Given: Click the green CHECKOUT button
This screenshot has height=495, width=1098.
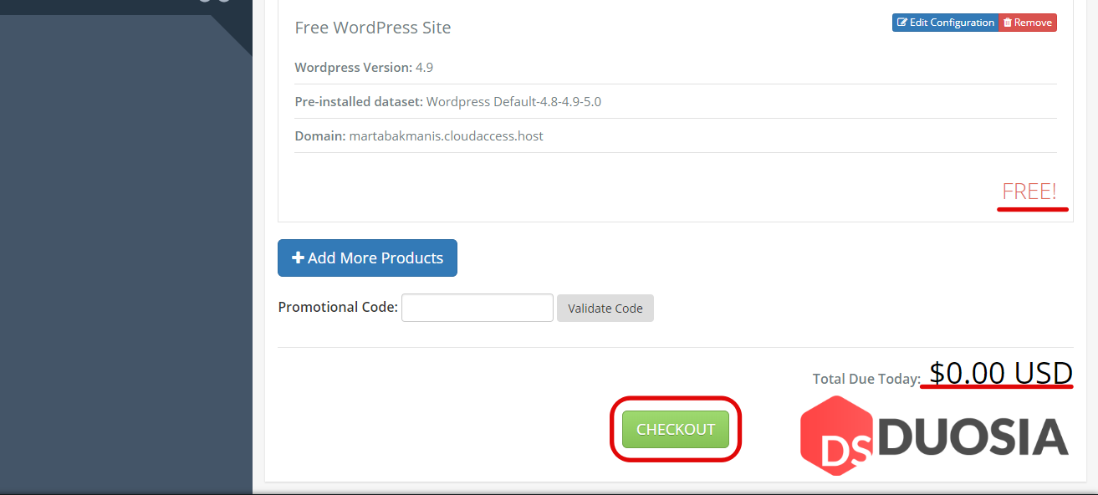Looking at the screenshot, I should tap(675, 429).
